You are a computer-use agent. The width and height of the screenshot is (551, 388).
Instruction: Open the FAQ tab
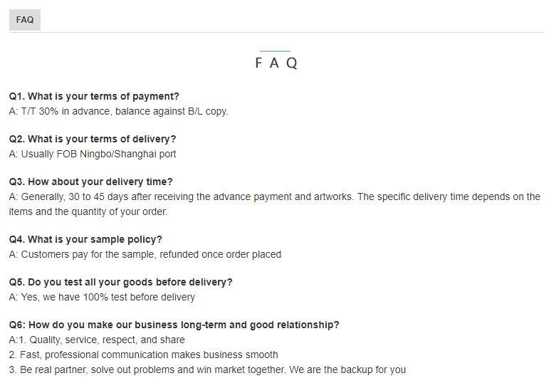point(25,20)
